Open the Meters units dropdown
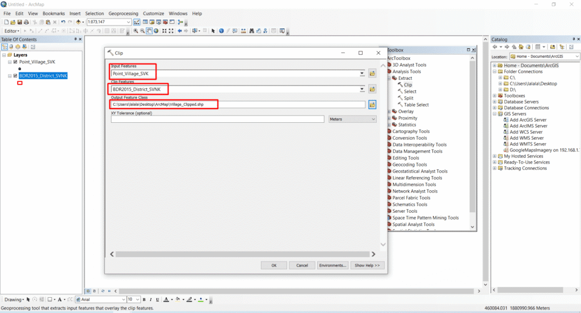This screenshot has width=581, height=313. pyautogui.click(x=352, y=119)
